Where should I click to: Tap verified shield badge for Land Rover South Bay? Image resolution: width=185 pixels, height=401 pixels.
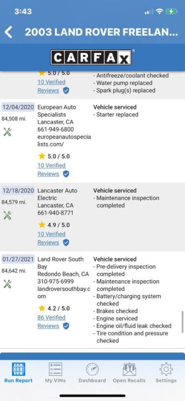tap(66, 326)
